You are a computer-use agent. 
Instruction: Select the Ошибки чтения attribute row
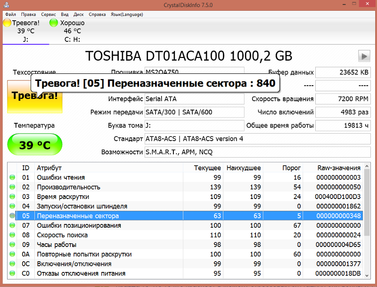coord(186,177)
